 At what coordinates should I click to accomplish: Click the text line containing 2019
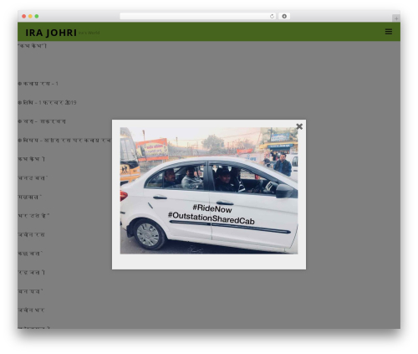click(x=47, y=103)
